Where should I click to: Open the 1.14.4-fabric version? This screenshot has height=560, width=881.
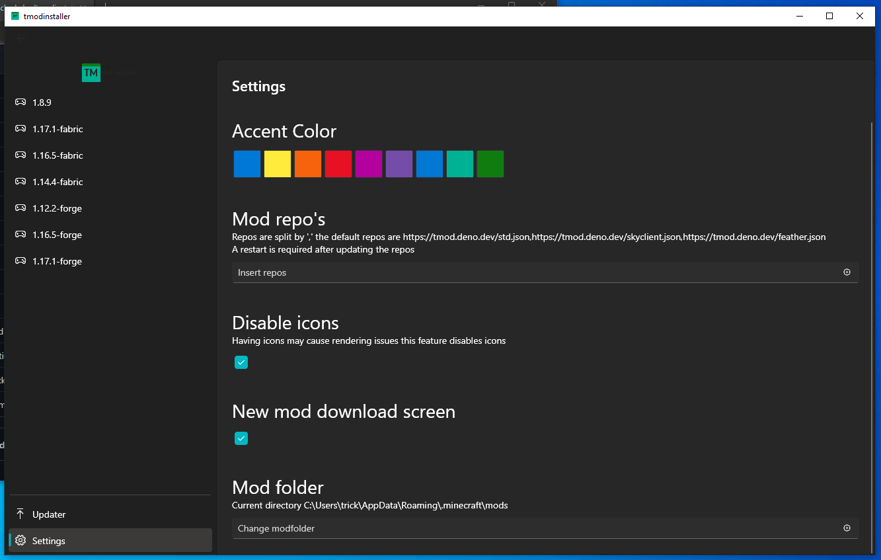(57, 182)
